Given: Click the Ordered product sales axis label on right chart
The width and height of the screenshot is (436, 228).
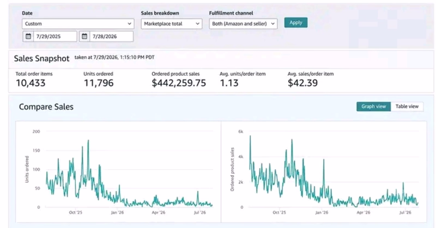Looking at the screenshot, I should coord(232,169).
